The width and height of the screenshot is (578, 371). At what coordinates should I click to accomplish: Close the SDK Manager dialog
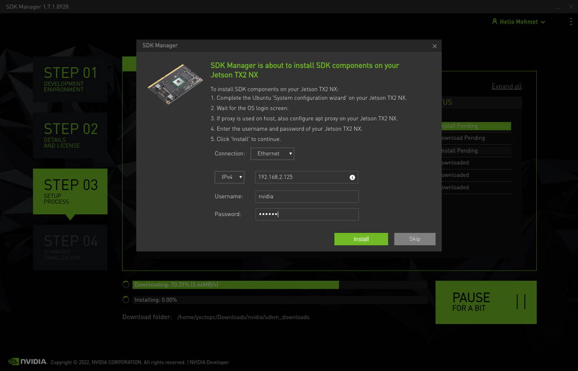click(435, 46)
